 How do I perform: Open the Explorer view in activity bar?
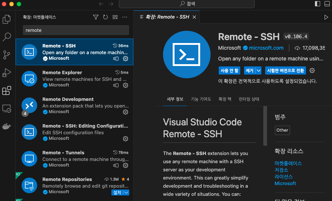coord(7,19)
